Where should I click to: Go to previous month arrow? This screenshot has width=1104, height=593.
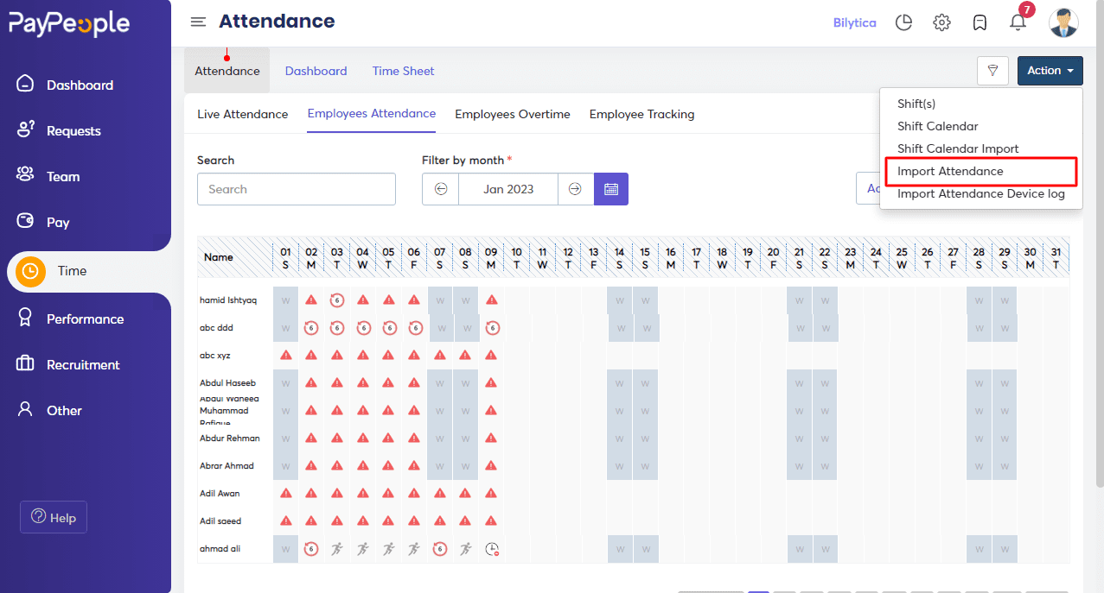441,189
